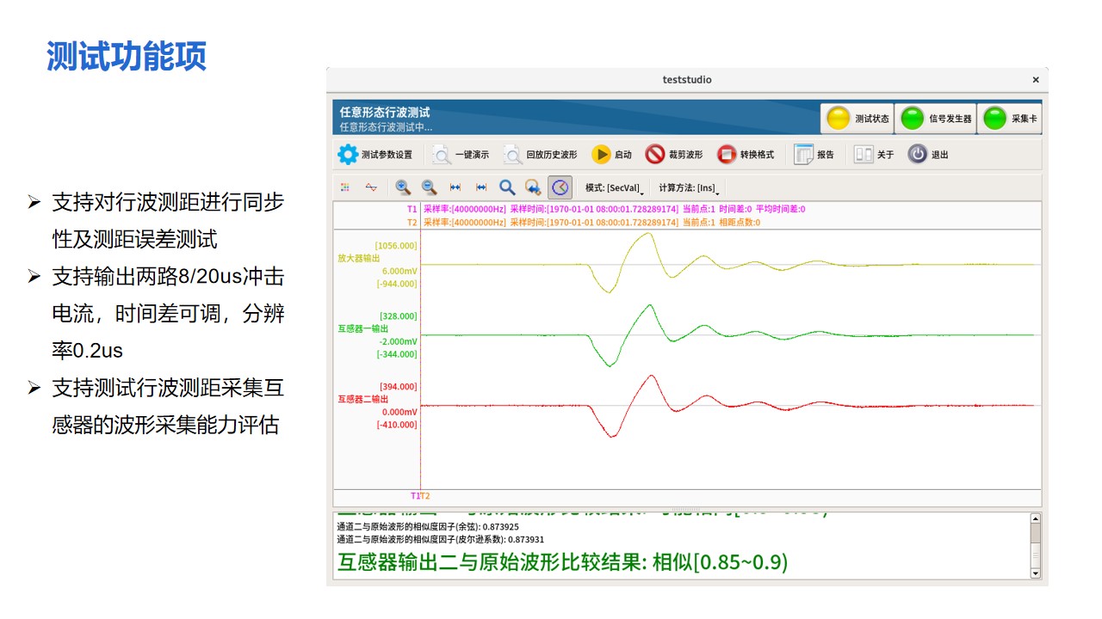Click the red 裁剪波形 icon
The height and width of the screenshot is (619, 1102).
655,155
